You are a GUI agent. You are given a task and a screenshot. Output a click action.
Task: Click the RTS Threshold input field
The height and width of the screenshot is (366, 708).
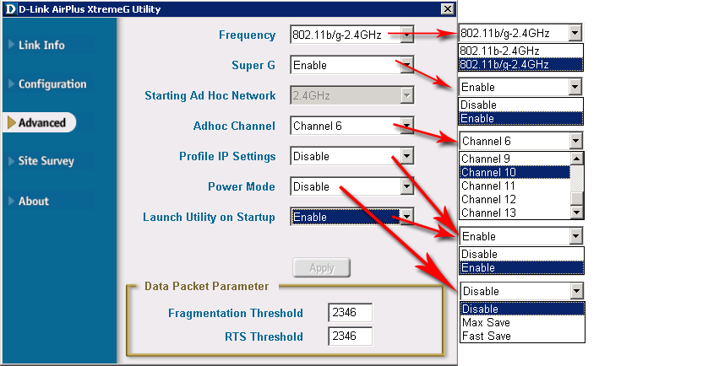point(350,336)
